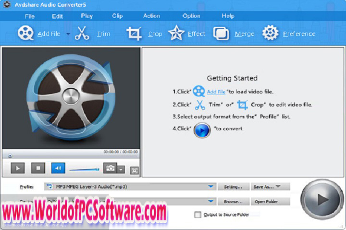Open the Play menu
This screenshot has height=230, width=346.
pos(86,16)
